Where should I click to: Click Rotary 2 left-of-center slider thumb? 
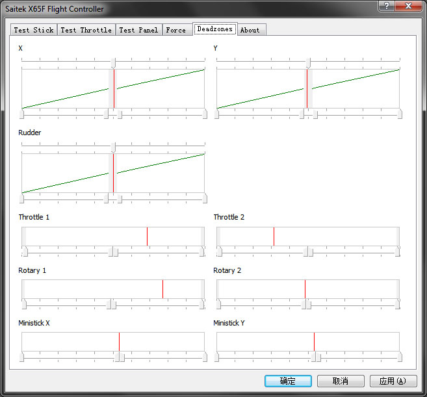(x=304, y=304)
